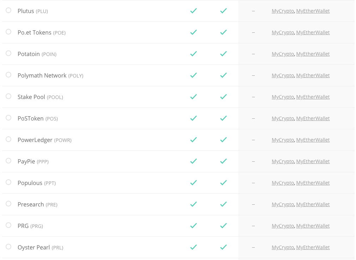This screenshot has height=260, width=356.
Task: Click second checkmark in Presearch row
Action: 223,204
